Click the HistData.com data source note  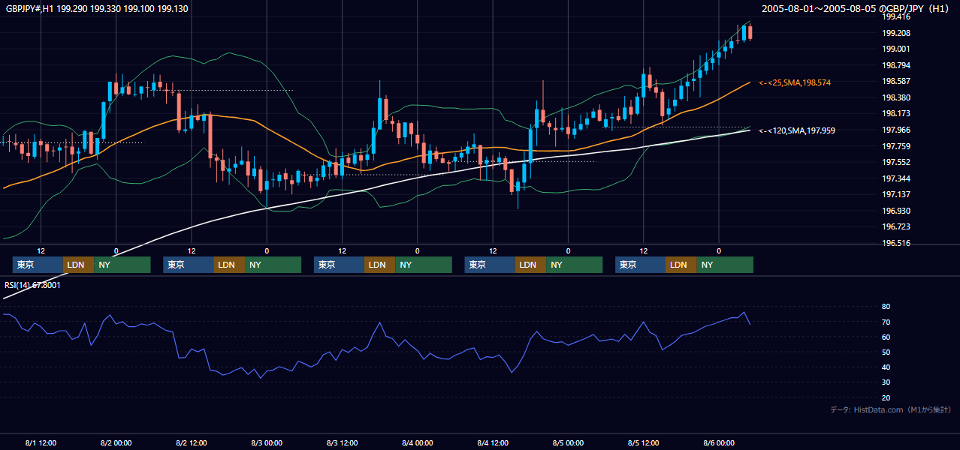(x=891, y=409)
